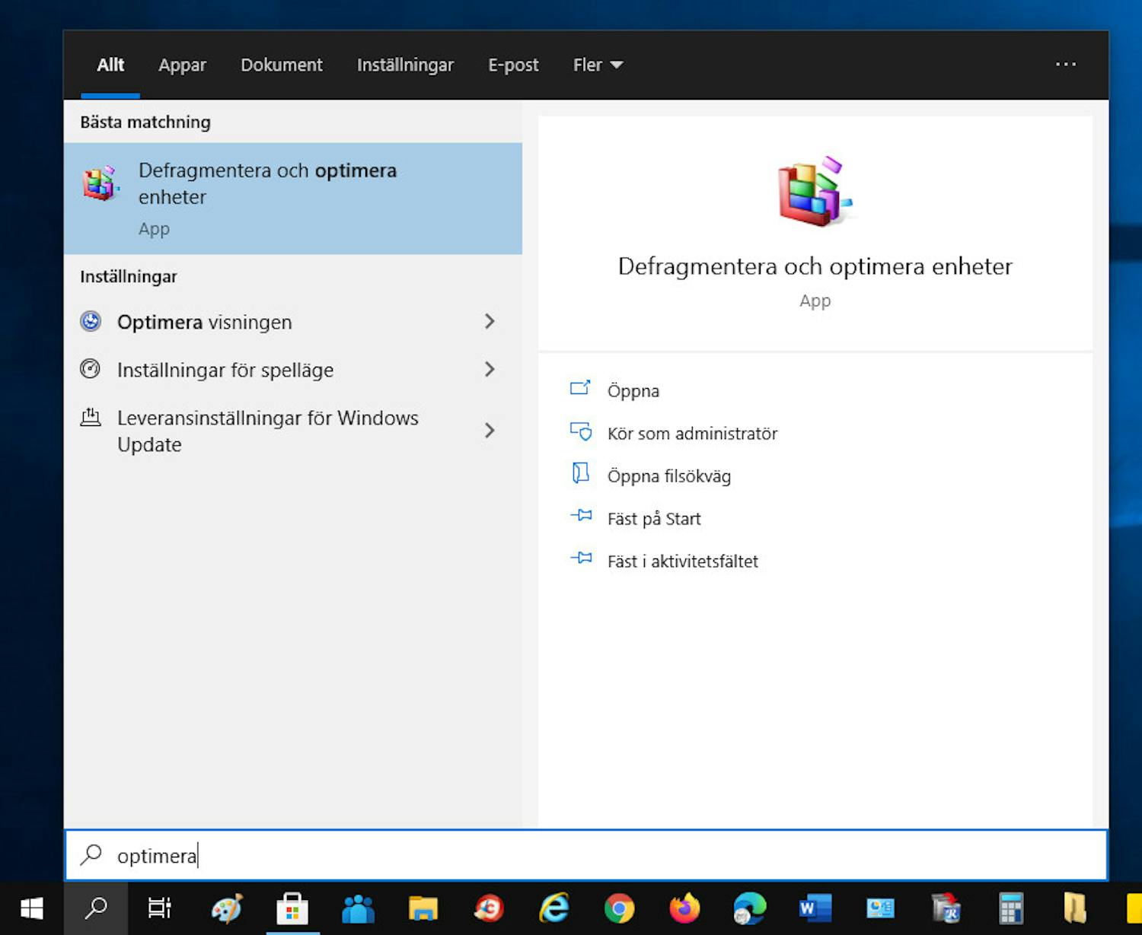Click the magnifier icon in the search box

pos(91,855)
